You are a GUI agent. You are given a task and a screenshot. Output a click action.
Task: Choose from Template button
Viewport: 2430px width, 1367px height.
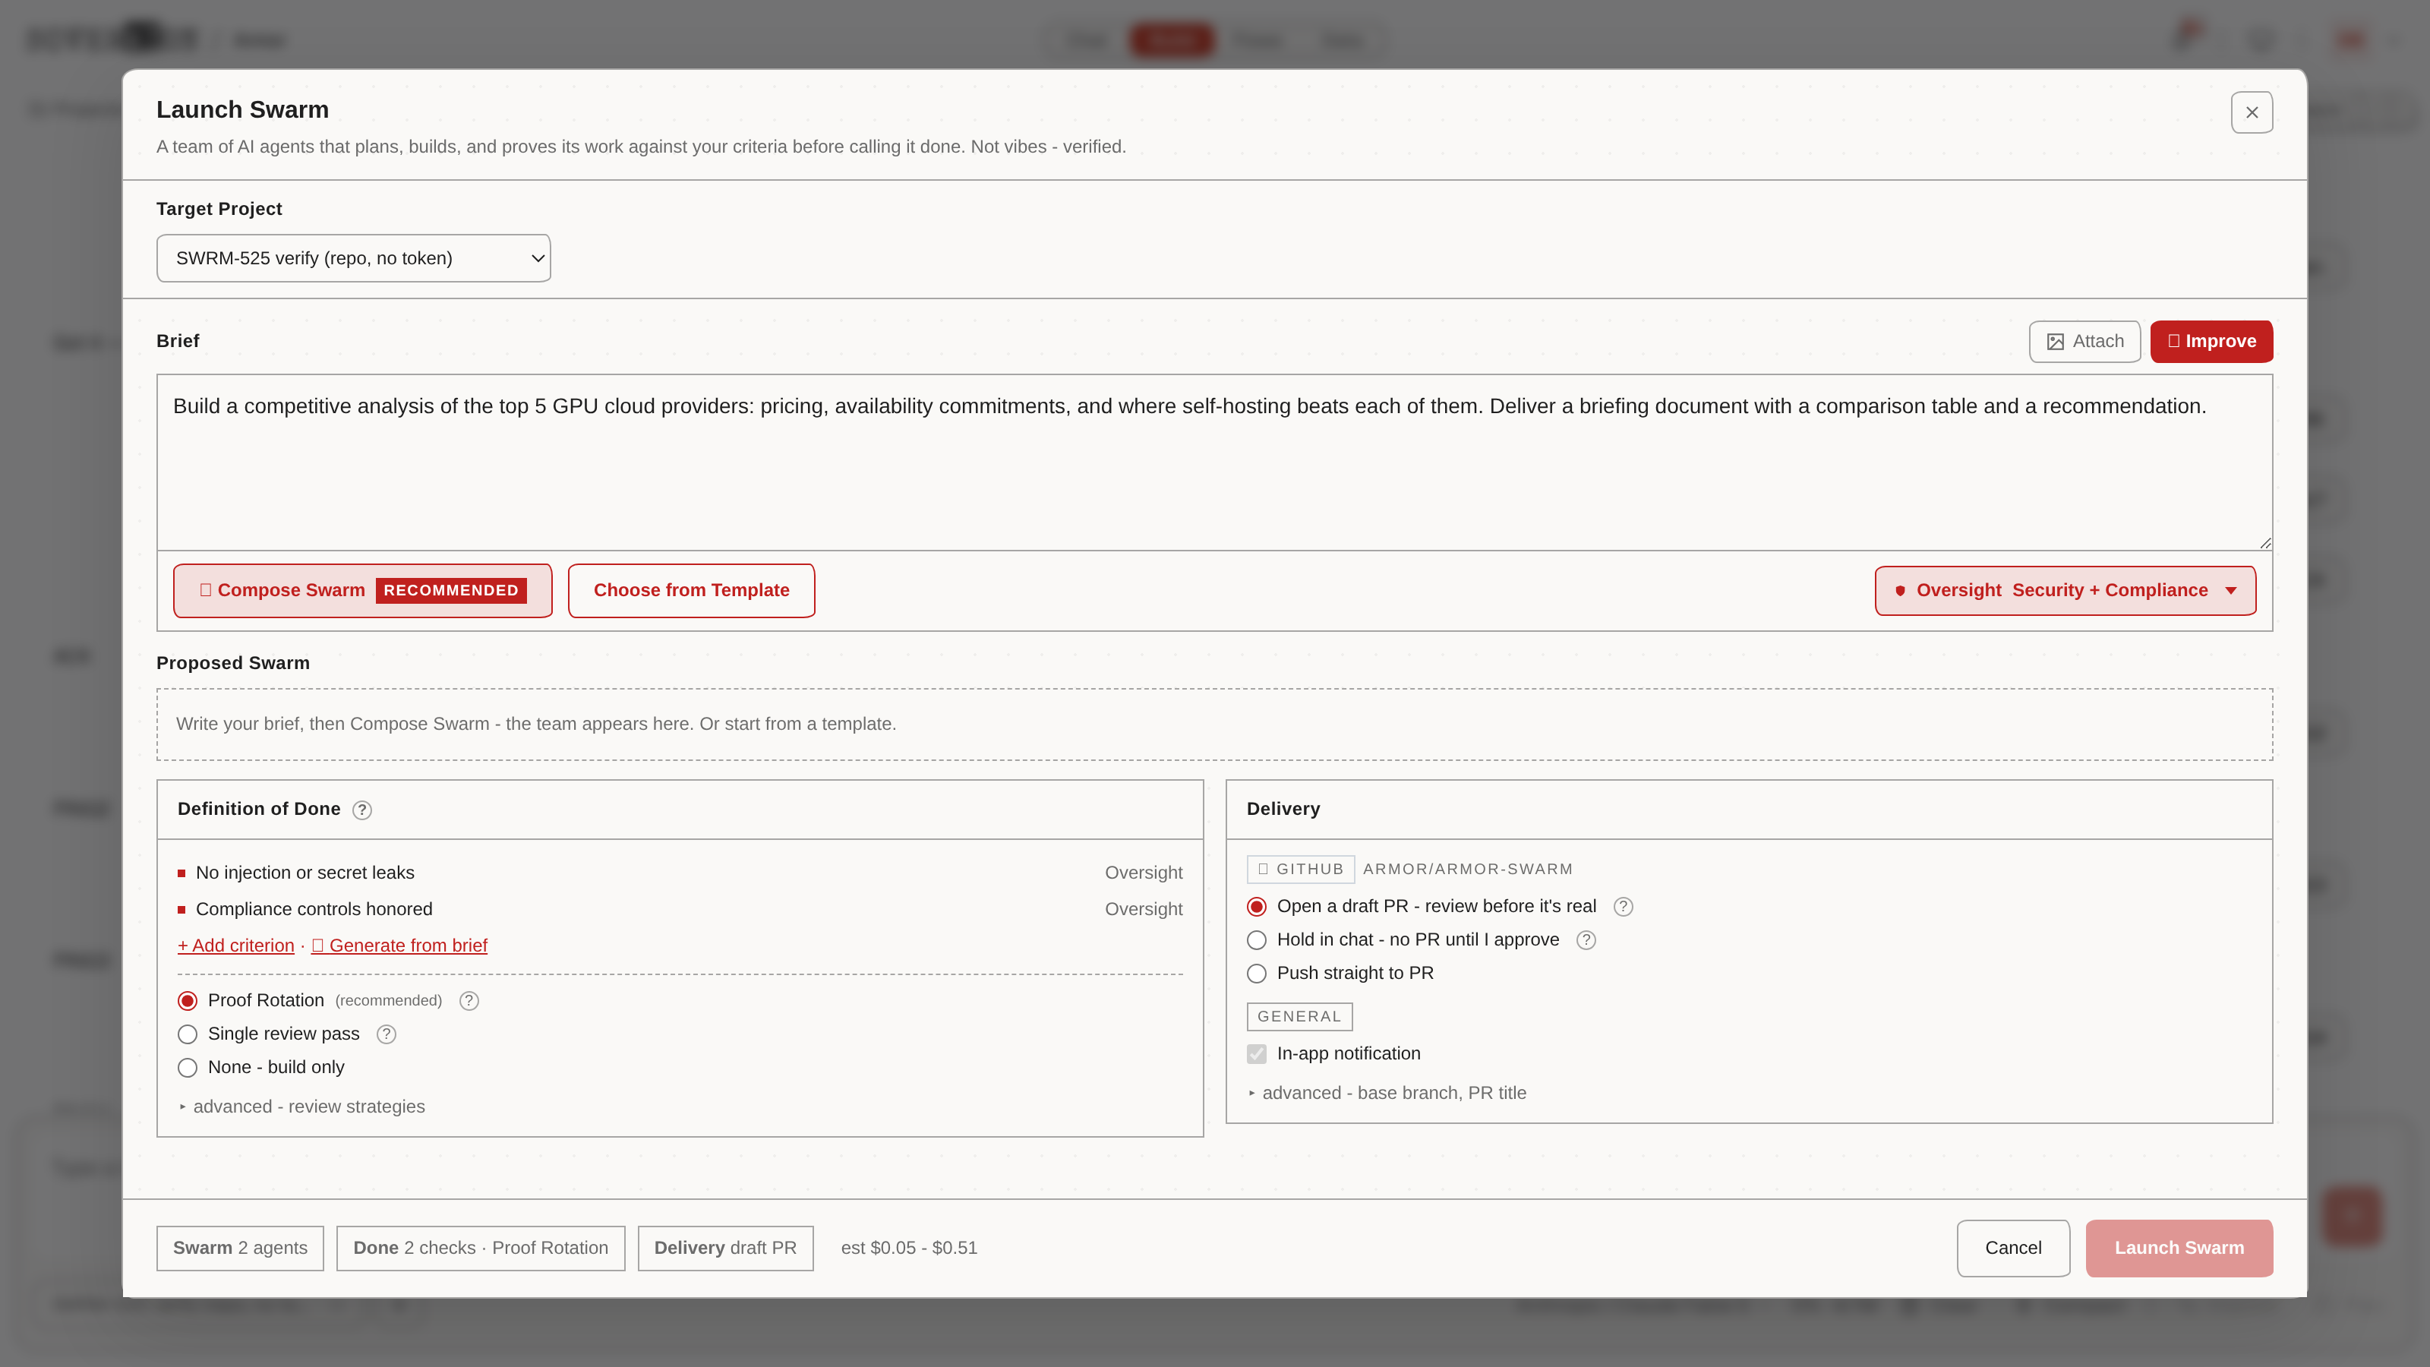pos(692,591)
